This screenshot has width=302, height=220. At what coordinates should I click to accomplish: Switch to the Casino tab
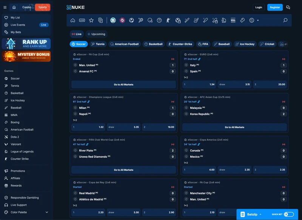coord(26,7)
